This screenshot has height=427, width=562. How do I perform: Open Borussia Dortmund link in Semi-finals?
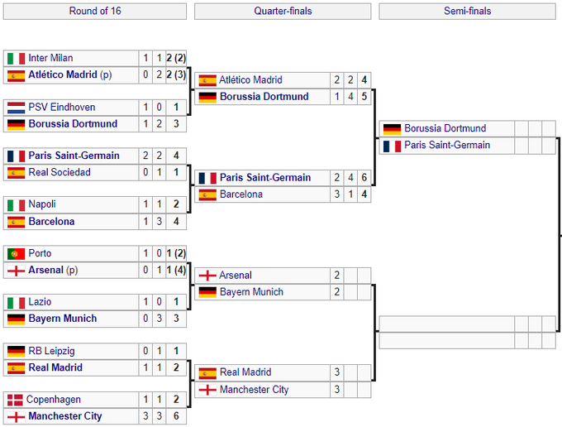[x=445, y=129]
